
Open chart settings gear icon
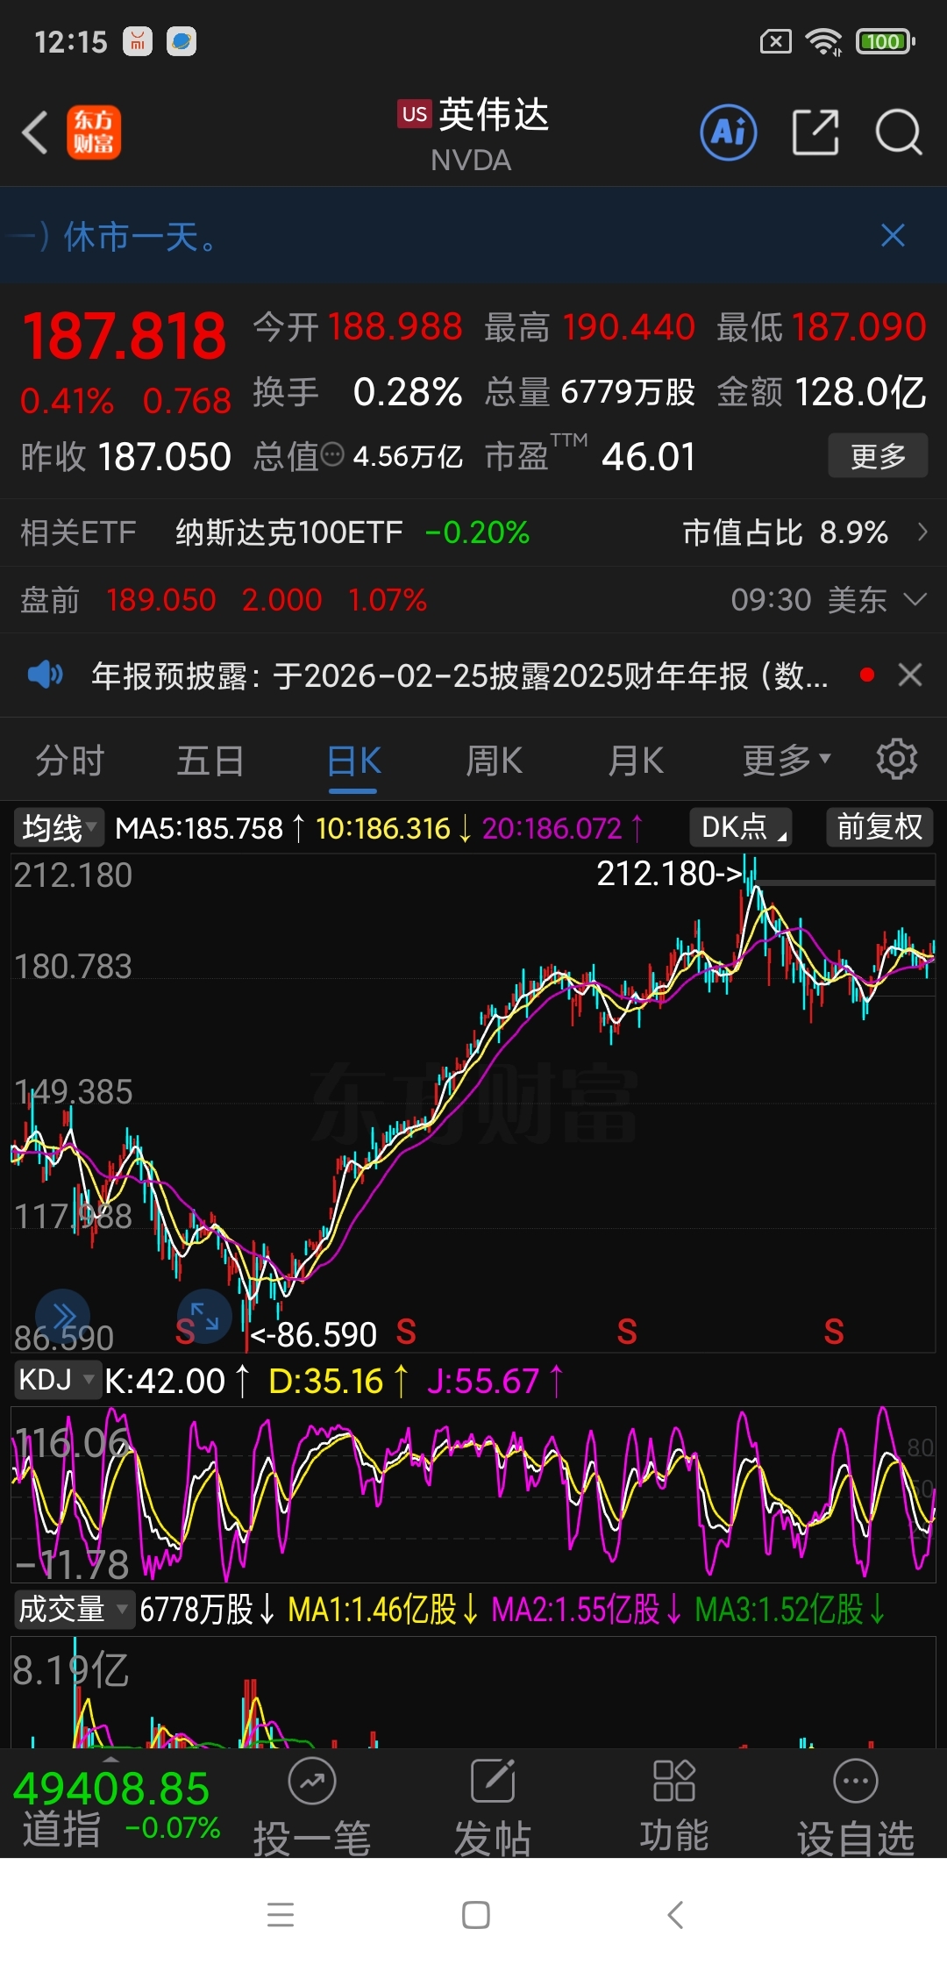click(897, 759)
